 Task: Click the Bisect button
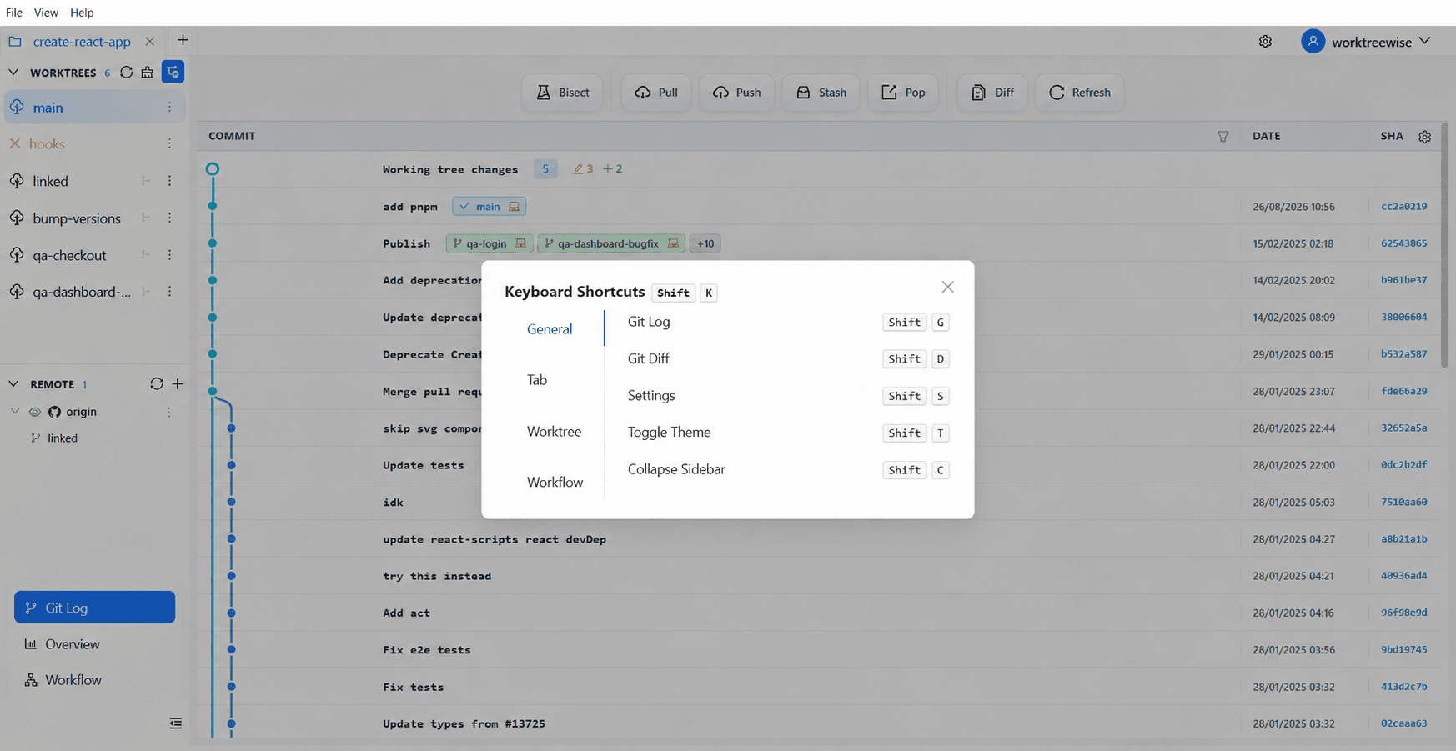563,93
